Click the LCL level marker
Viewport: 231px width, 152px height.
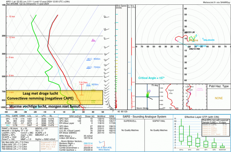coord(93,102)
